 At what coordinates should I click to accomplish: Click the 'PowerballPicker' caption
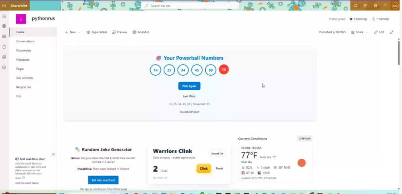coord(189,112)
